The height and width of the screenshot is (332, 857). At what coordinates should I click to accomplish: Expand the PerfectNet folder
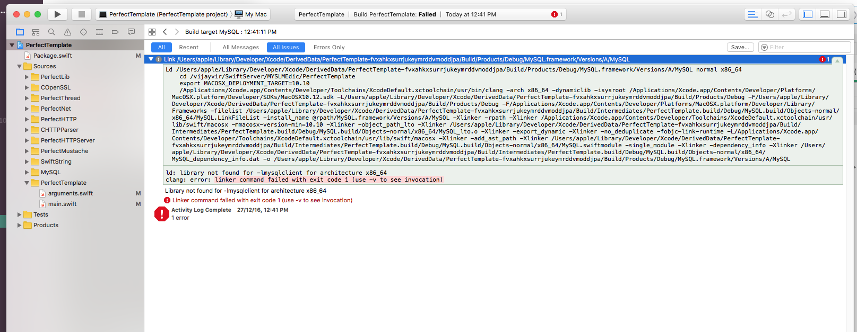(27, 109)
